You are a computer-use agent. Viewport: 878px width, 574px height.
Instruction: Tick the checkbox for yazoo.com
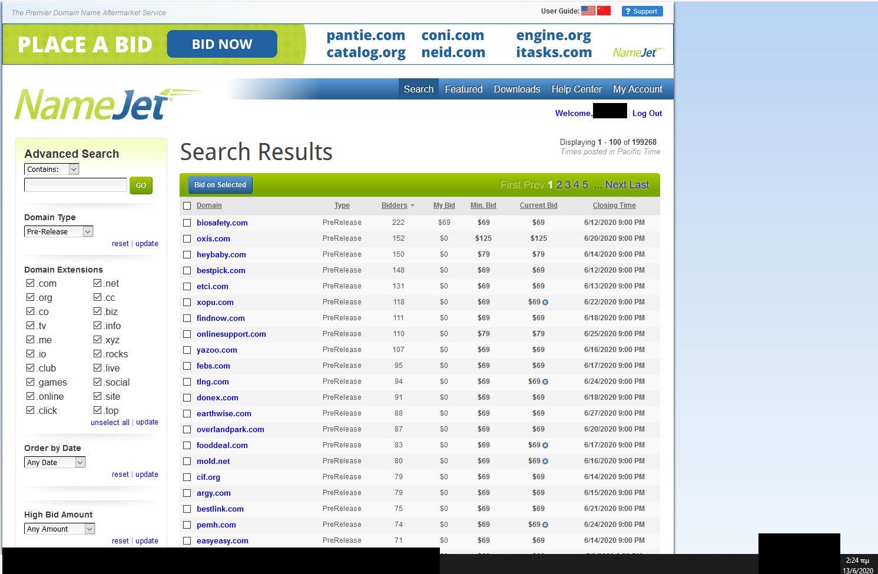click(187, 350)
